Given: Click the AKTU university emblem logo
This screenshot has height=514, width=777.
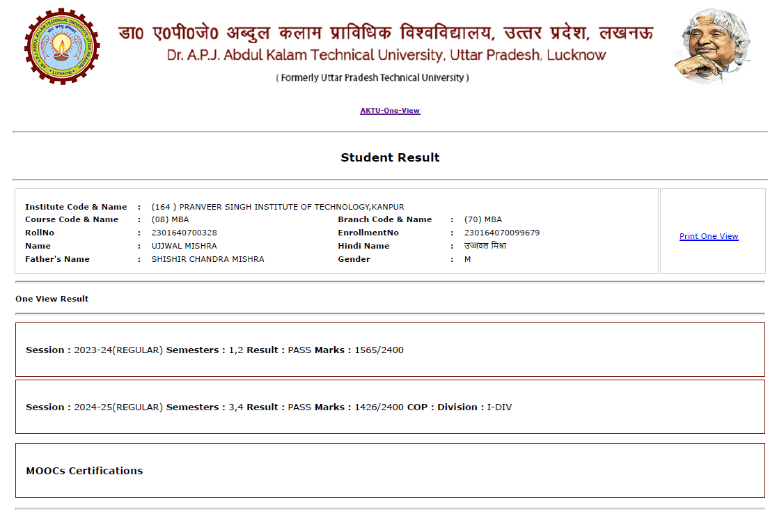Looking at the screenshot, I should [x=63, y=46].
